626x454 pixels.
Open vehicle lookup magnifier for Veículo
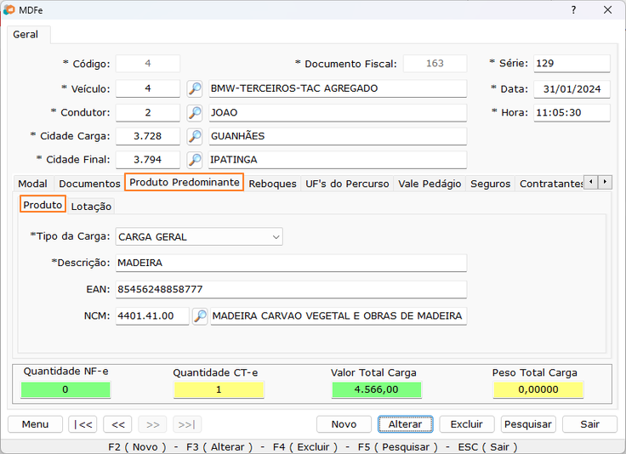pos(195,88)
